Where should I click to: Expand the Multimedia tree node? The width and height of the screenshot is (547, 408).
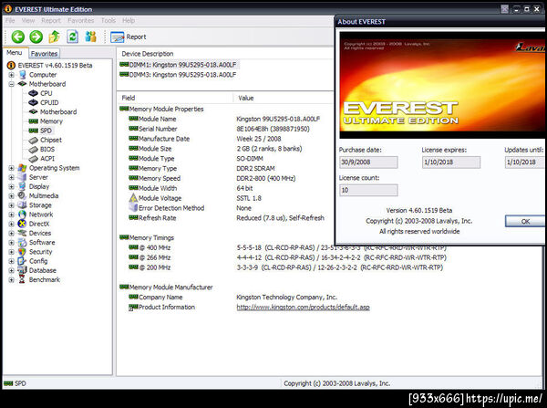click(x=11, y=196)
